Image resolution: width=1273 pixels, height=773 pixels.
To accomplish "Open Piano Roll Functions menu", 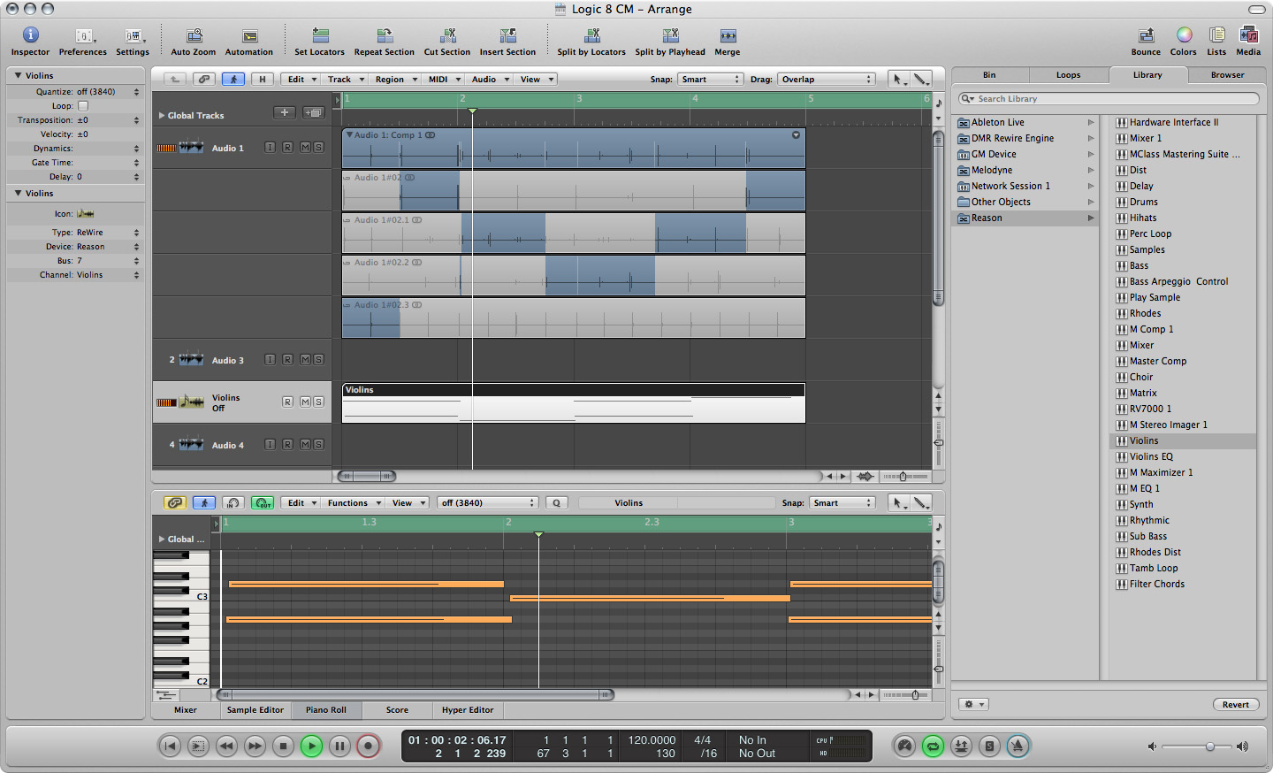I will [x=354, y=502].
